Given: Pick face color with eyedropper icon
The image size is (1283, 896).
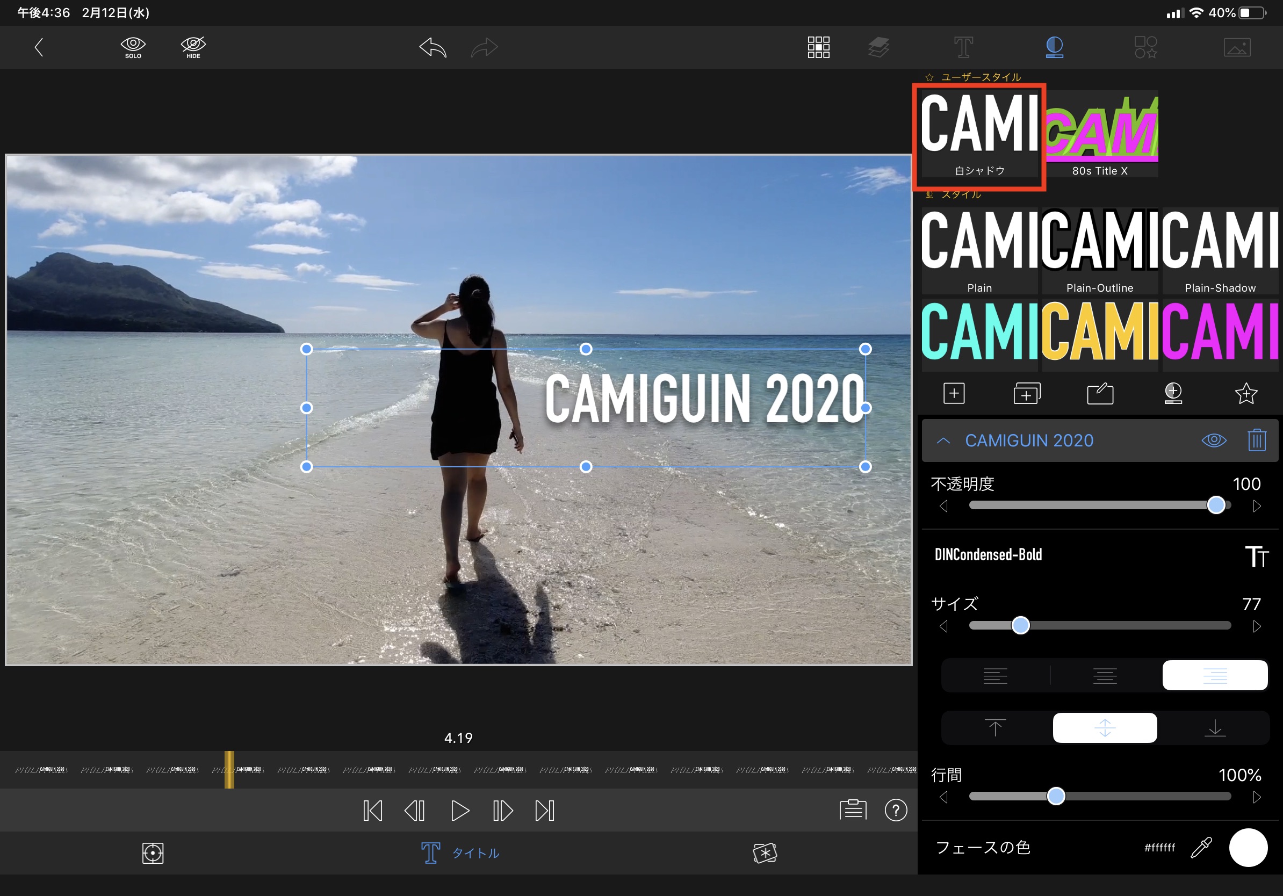Looking at the screenshot, I should 1201,848.
